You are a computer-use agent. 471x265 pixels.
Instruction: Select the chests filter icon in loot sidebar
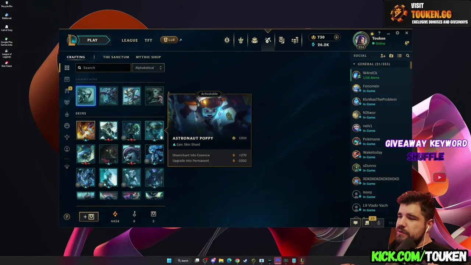tap(67, 79)
